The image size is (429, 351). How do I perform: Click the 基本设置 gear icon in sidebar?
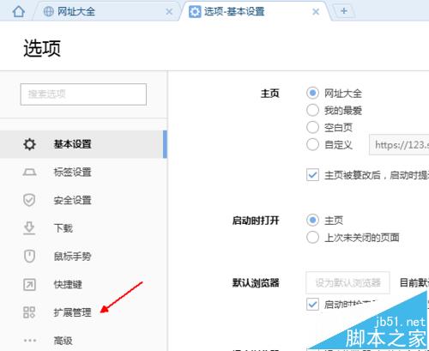coord(29,144)
